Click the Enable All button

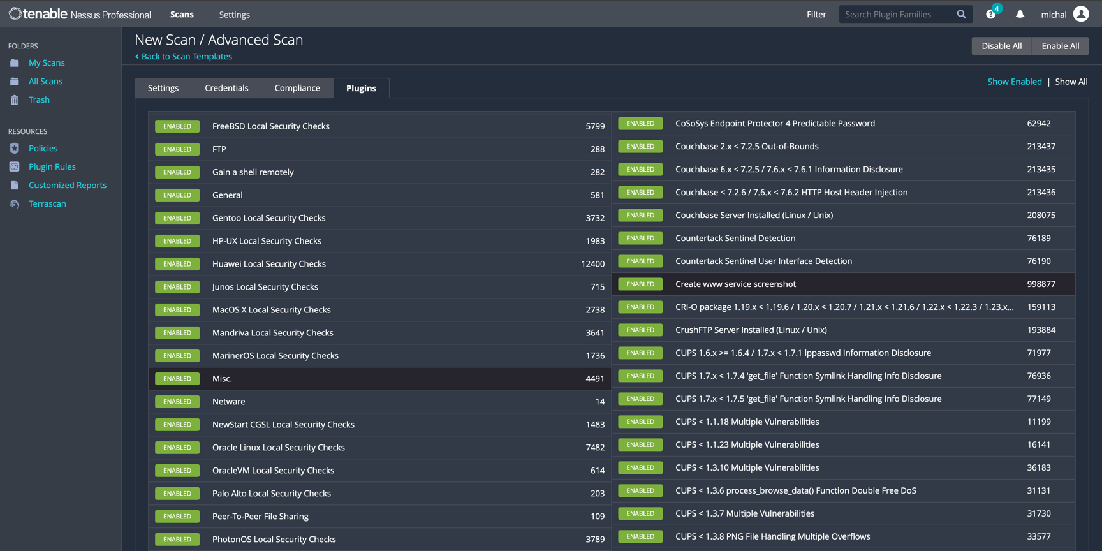(x=1060, y=46)
